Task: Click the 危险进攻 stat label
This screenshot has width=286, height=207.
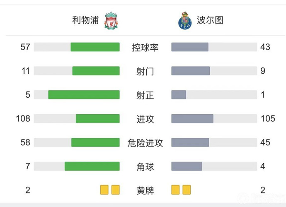Action: click(145, 143)
